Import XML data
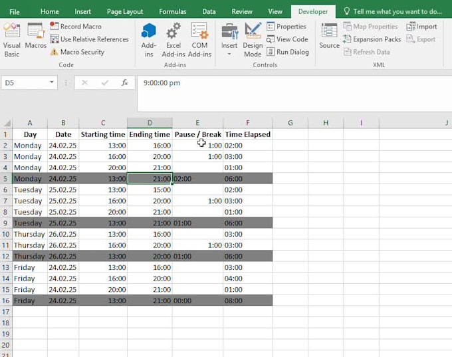452x357 pixels. [421, 26]
